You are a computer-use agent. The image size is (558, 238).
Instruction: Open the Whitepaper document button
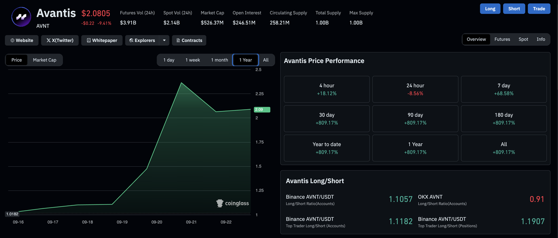point(102,40)
